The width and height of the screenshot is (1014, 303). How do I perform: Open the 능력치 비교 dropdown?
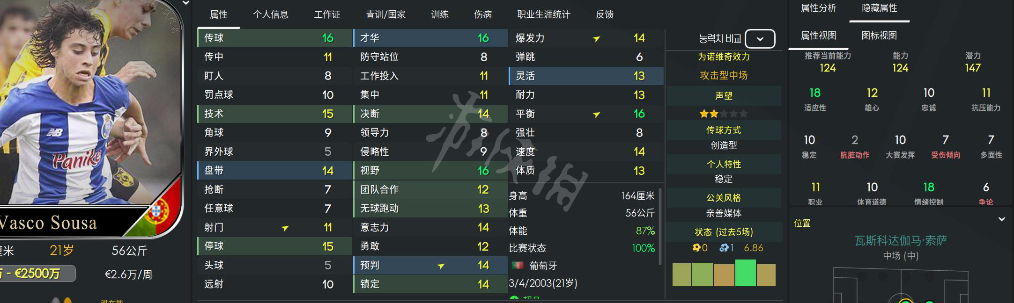(760, 39)
